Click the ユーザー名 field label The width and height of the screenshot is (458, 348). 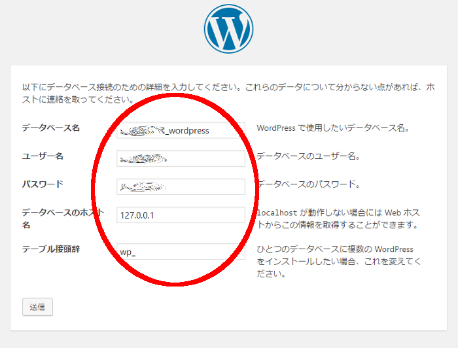pos(43,156)
